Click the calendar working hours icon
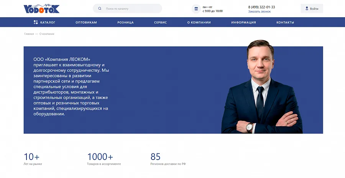Screen dimensions: 345x178 click(x=196, y=9)
